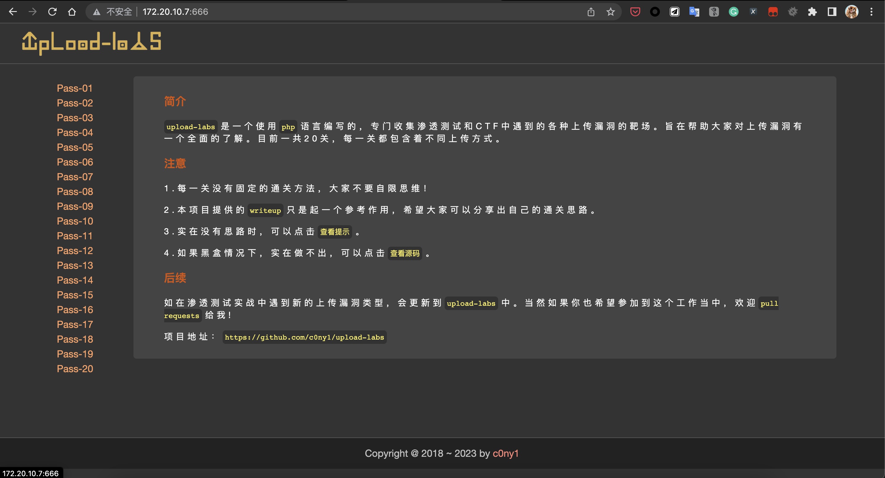This screenshot has width=885, height=478.
Task: Click the browser reload button
Action: [52, 12]
